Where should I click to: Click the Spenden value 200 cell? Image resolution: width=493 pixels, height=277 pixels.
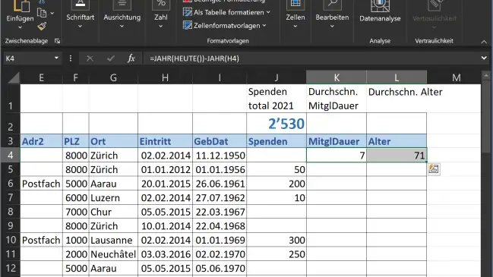[x=277, y=184]
